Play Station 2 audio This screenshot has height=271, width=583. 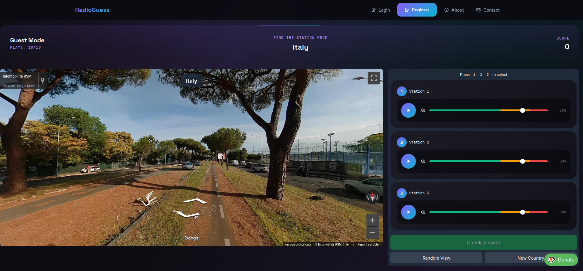click(x=408, y=161)
